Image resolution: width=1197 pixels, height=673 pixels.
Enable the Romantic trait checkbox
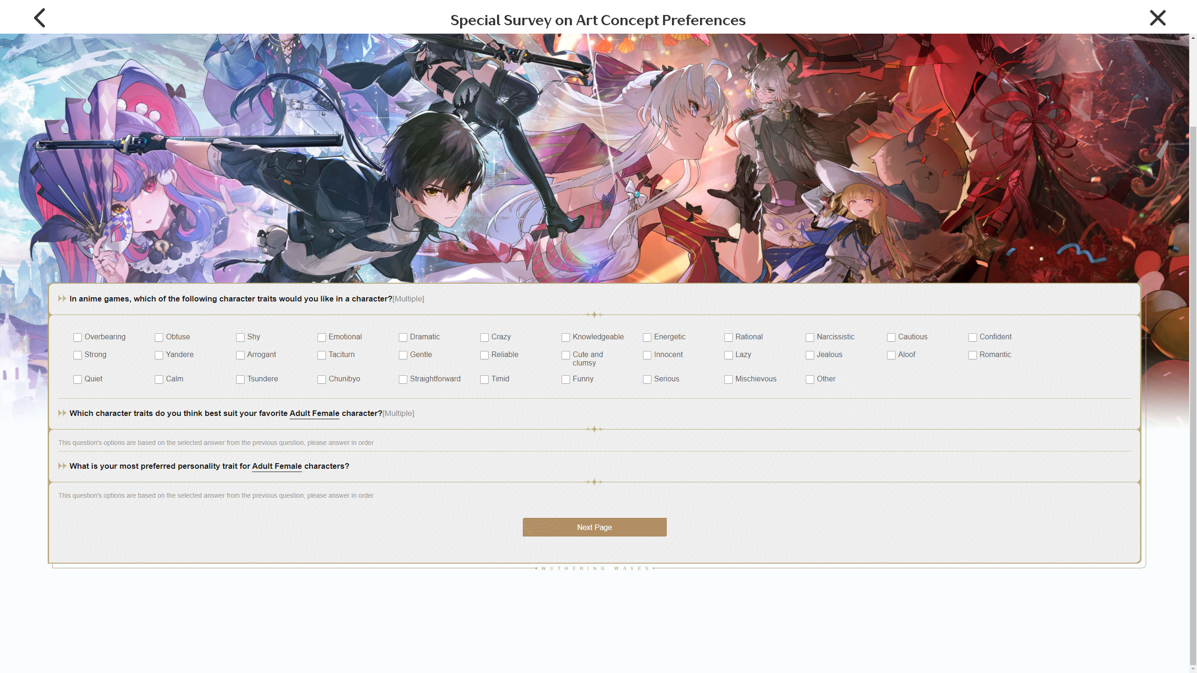(973, 355)
